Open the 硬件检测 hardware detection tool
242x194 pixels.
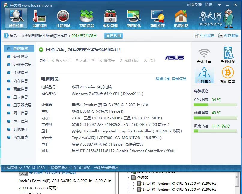[x=16, y=18]
